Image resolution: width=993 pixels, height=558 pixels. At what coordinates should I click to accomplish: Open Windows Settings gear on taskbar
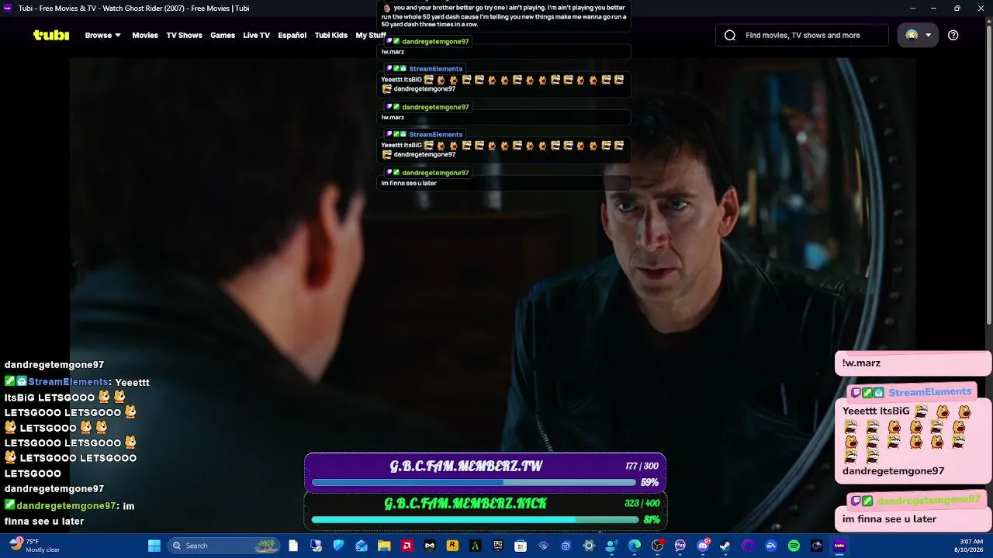pos(589,546)
